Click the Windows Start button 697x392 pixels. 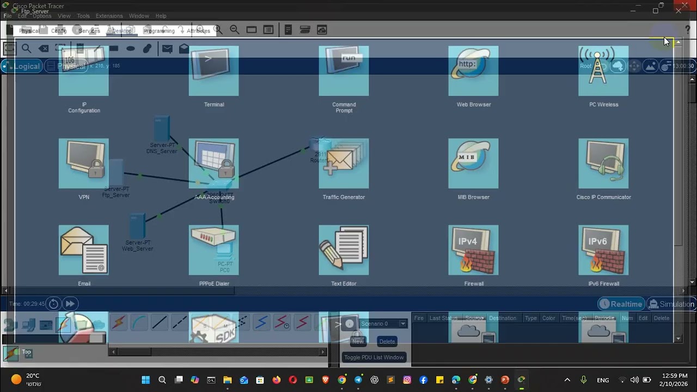tap(146, 380)
